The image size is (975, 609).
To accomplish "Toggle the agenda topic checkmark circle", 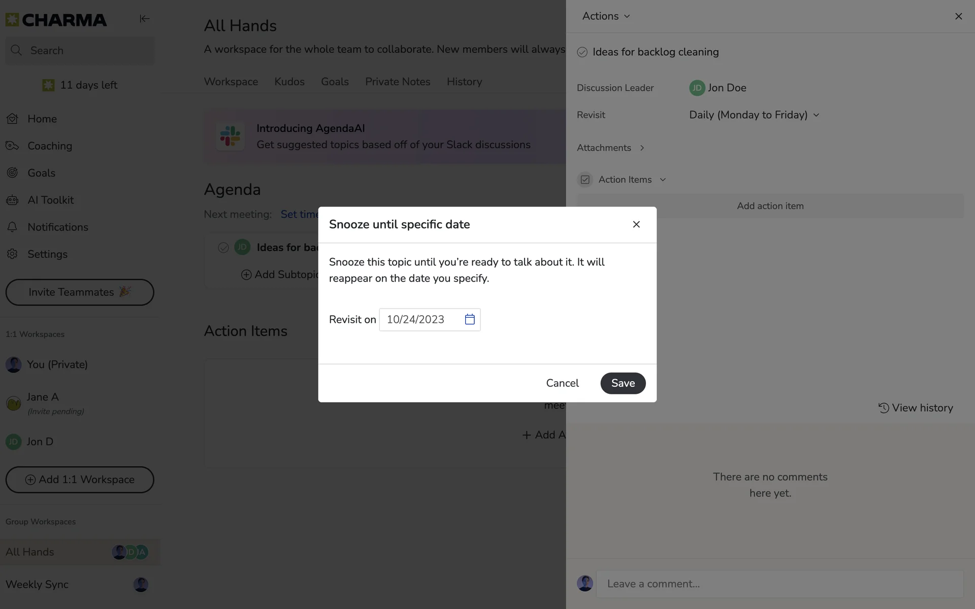I will click(x=223, y=248).
